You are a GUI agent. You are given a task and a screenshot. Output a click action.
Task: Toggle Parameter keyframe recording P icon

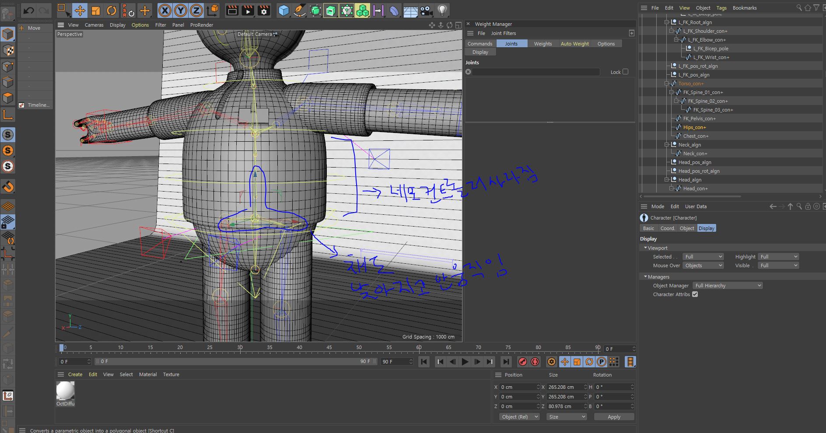tap(602, 362)
